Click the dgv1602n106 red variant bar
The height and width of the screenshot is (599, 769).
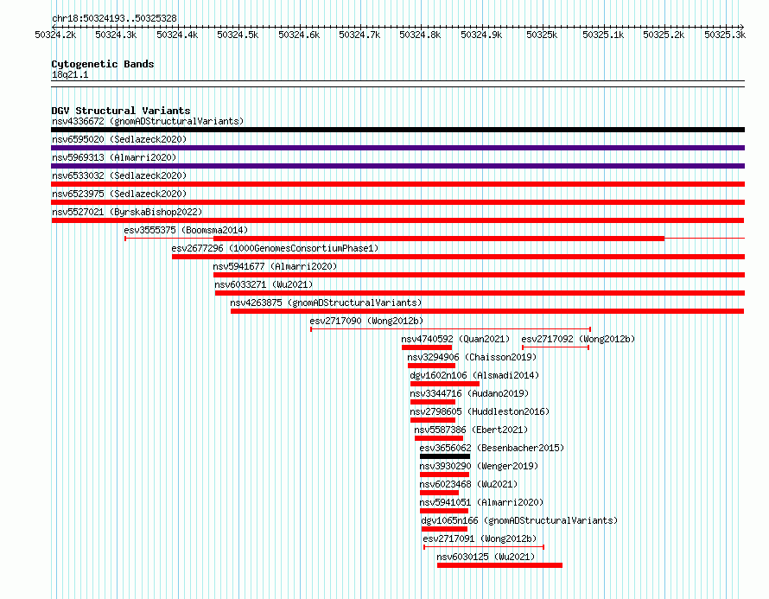click(445, 384)
